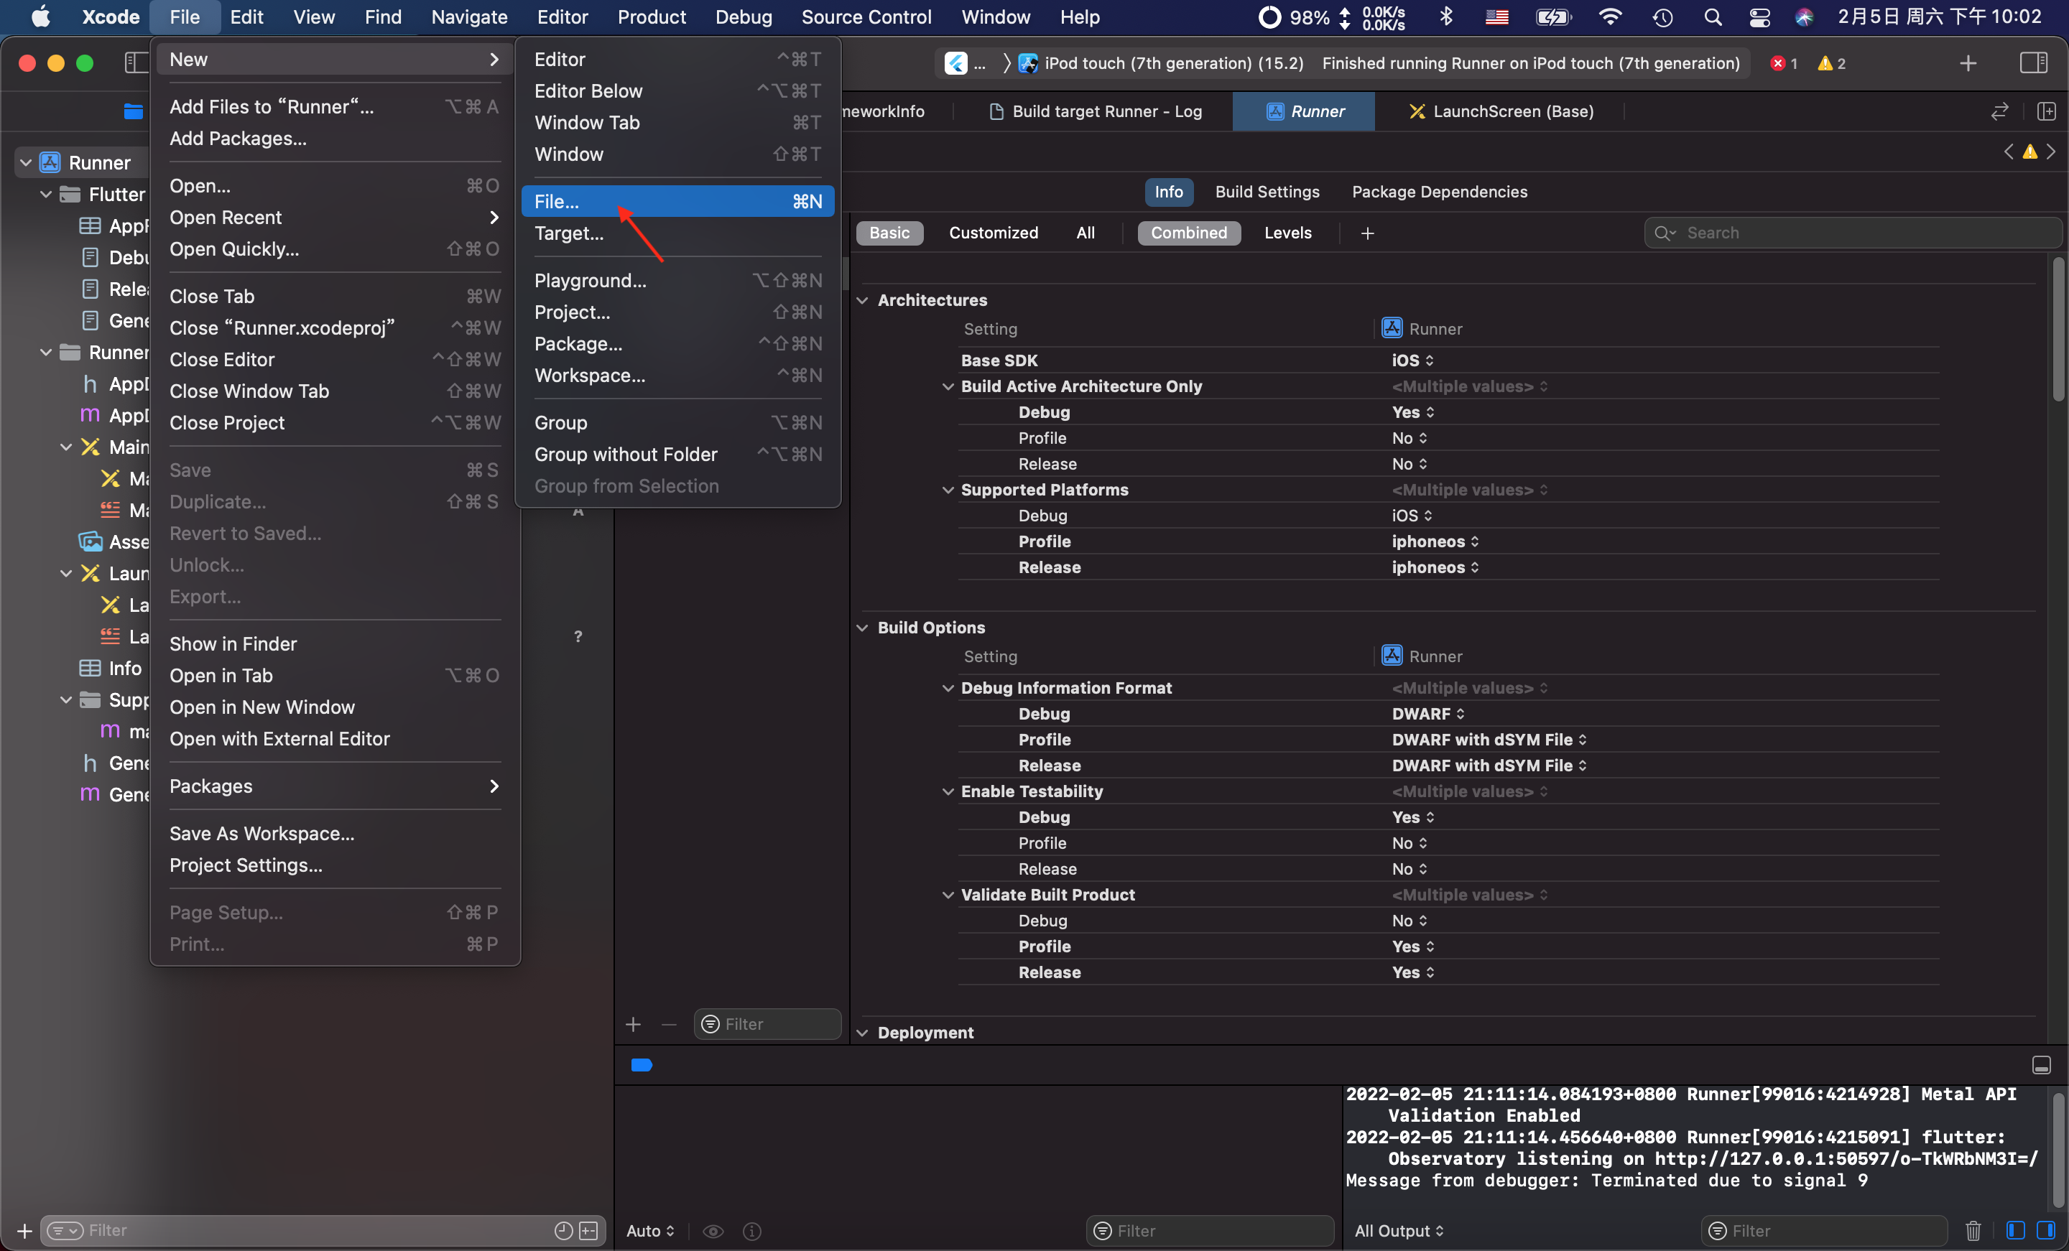
Task: Collapse the Runner project in navigator
Action: [x=26, y=162]
